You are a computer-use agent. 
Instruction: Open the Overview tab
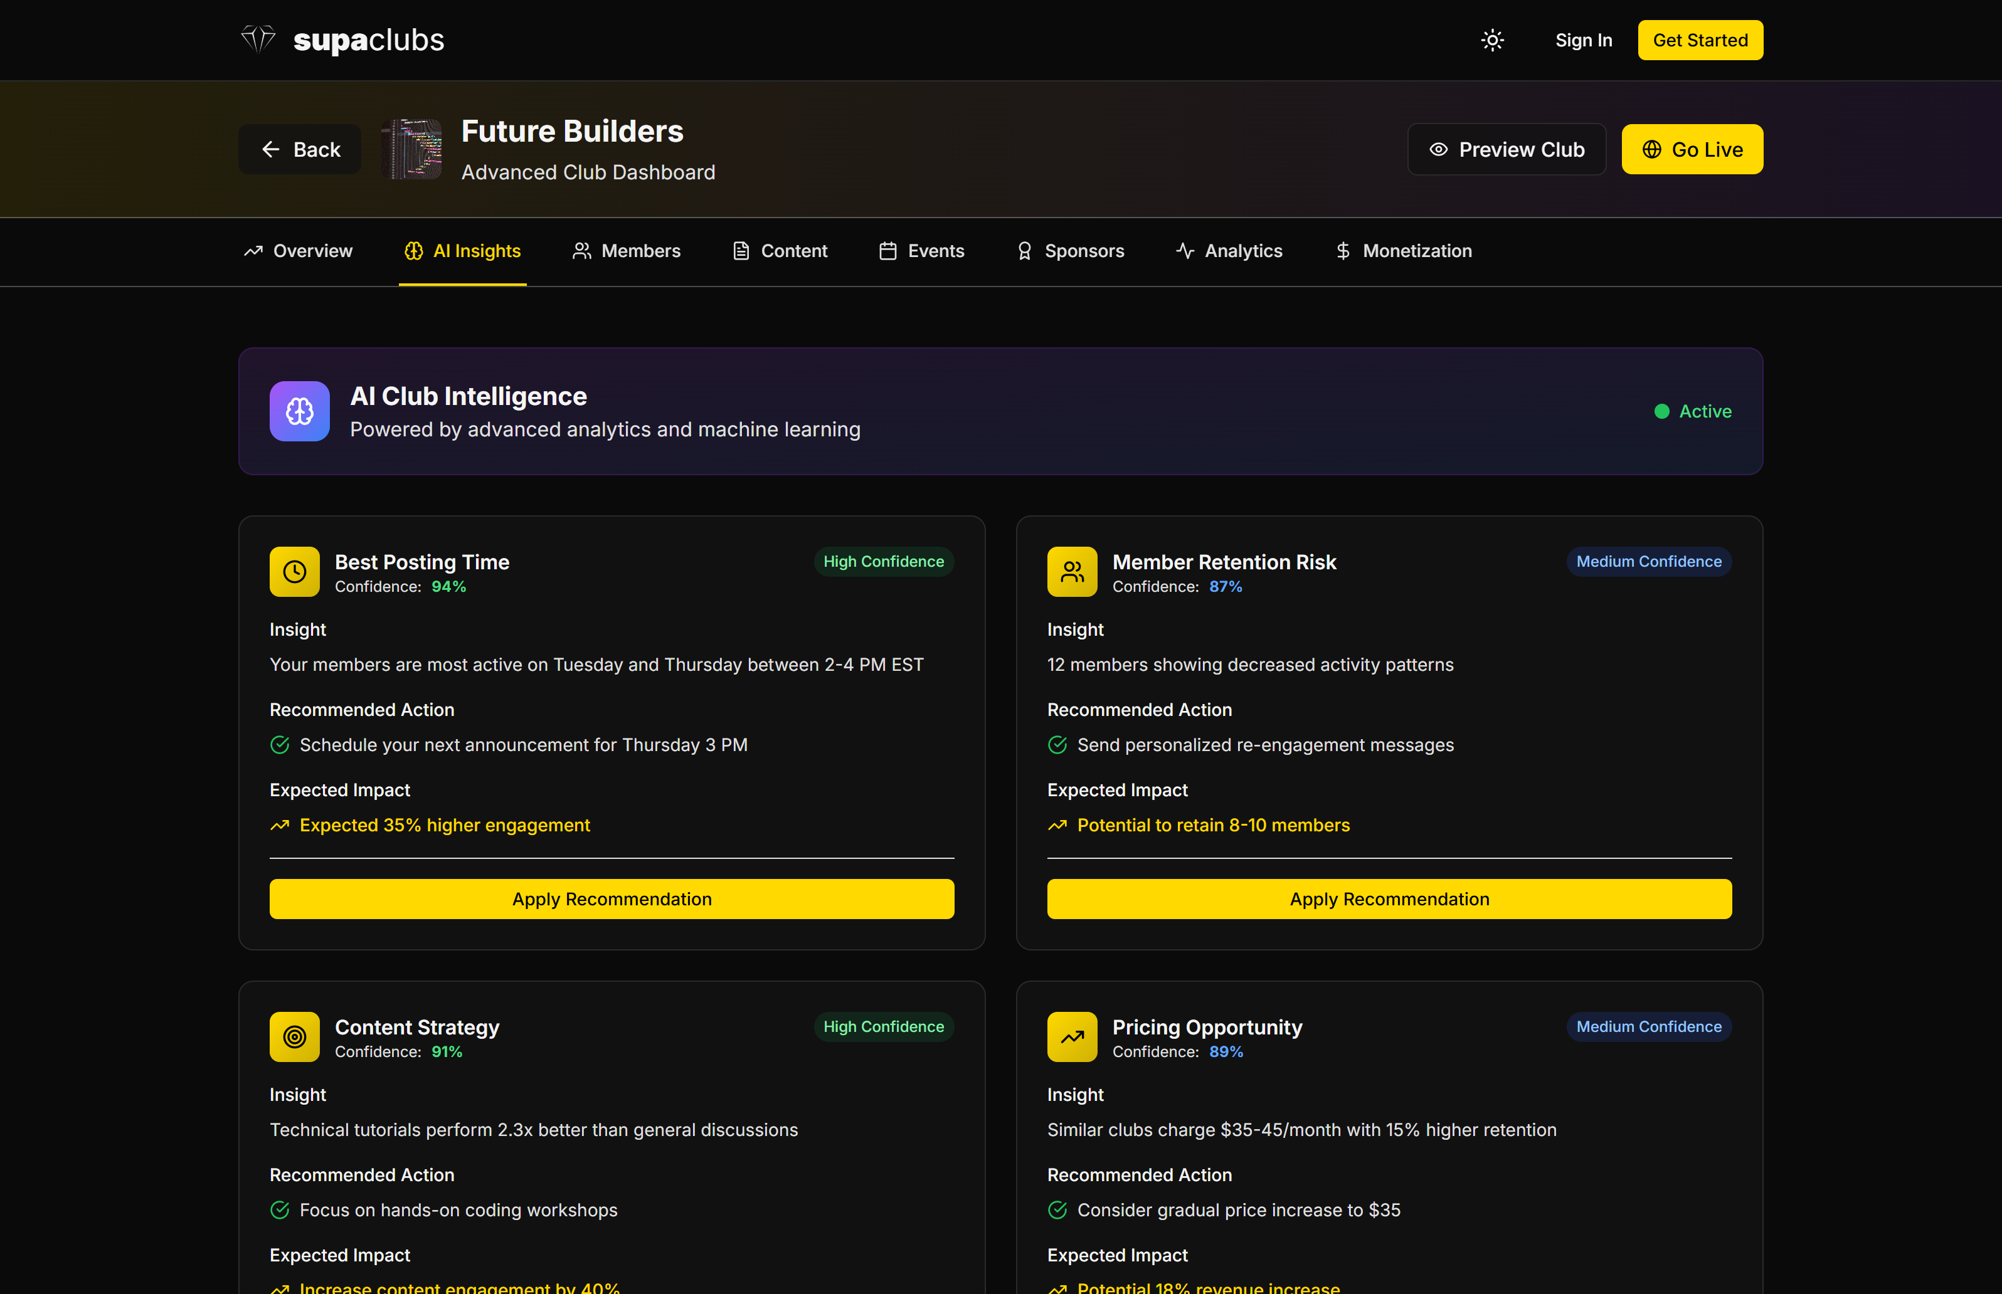pos(299,251)
